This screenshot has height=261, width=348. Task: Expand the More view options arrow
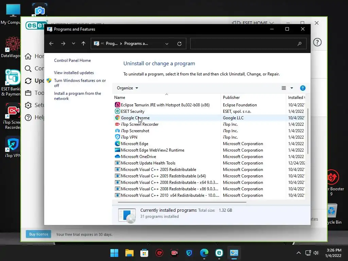pyautogui.click(x=292, y=88)
